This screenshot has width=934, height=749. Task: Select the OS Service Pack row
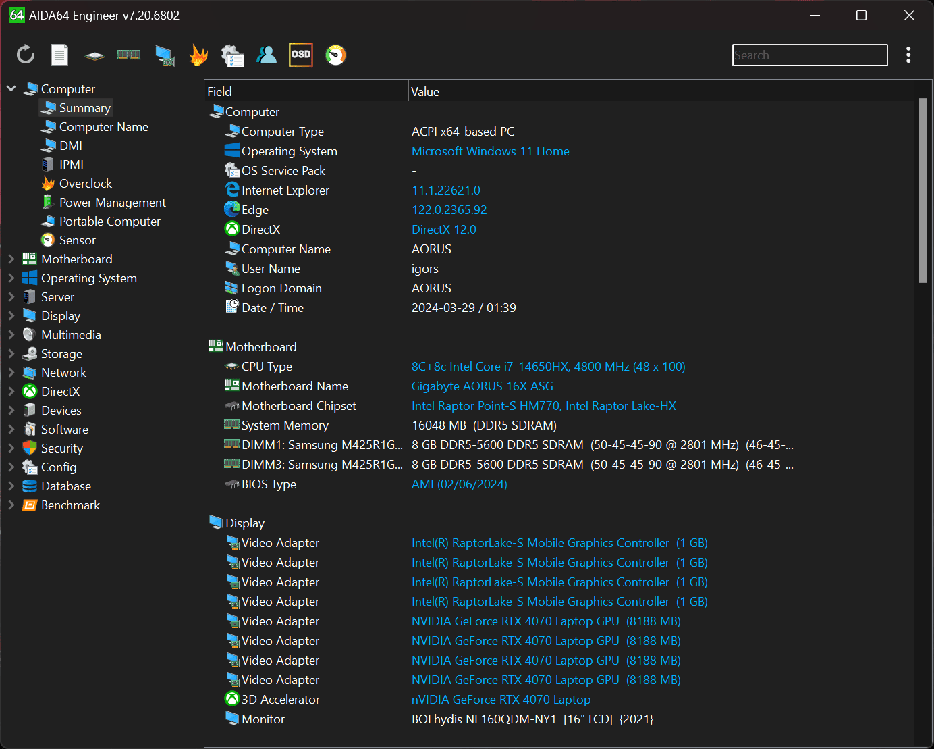[503, 171]
